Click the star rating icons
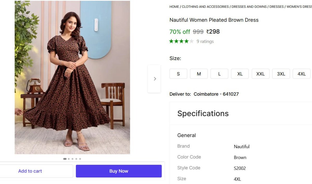This screenshot has width=312, height=184. tap(181, 41)
